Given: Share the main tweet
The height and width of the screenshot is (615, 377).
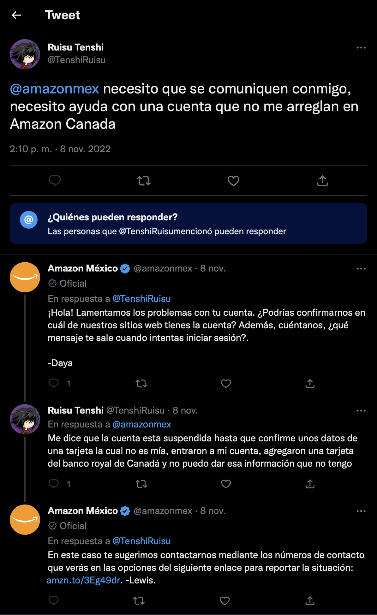Looking at the screenshot, I should [322, 181].
